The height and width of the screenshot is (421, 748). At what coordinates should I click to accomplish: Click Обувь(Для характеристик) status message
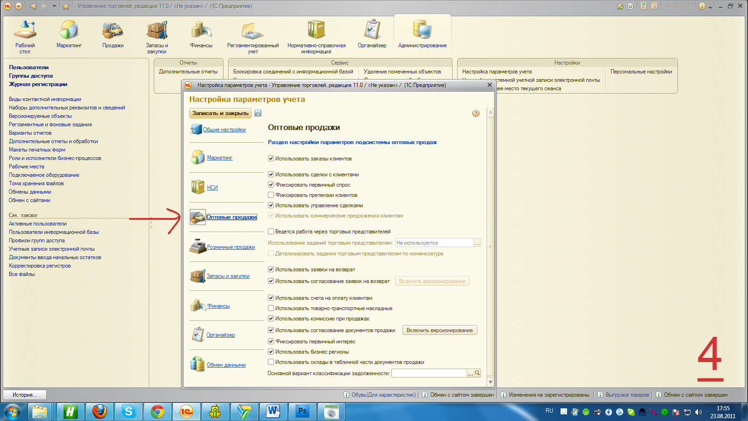(x=383, y=395)
